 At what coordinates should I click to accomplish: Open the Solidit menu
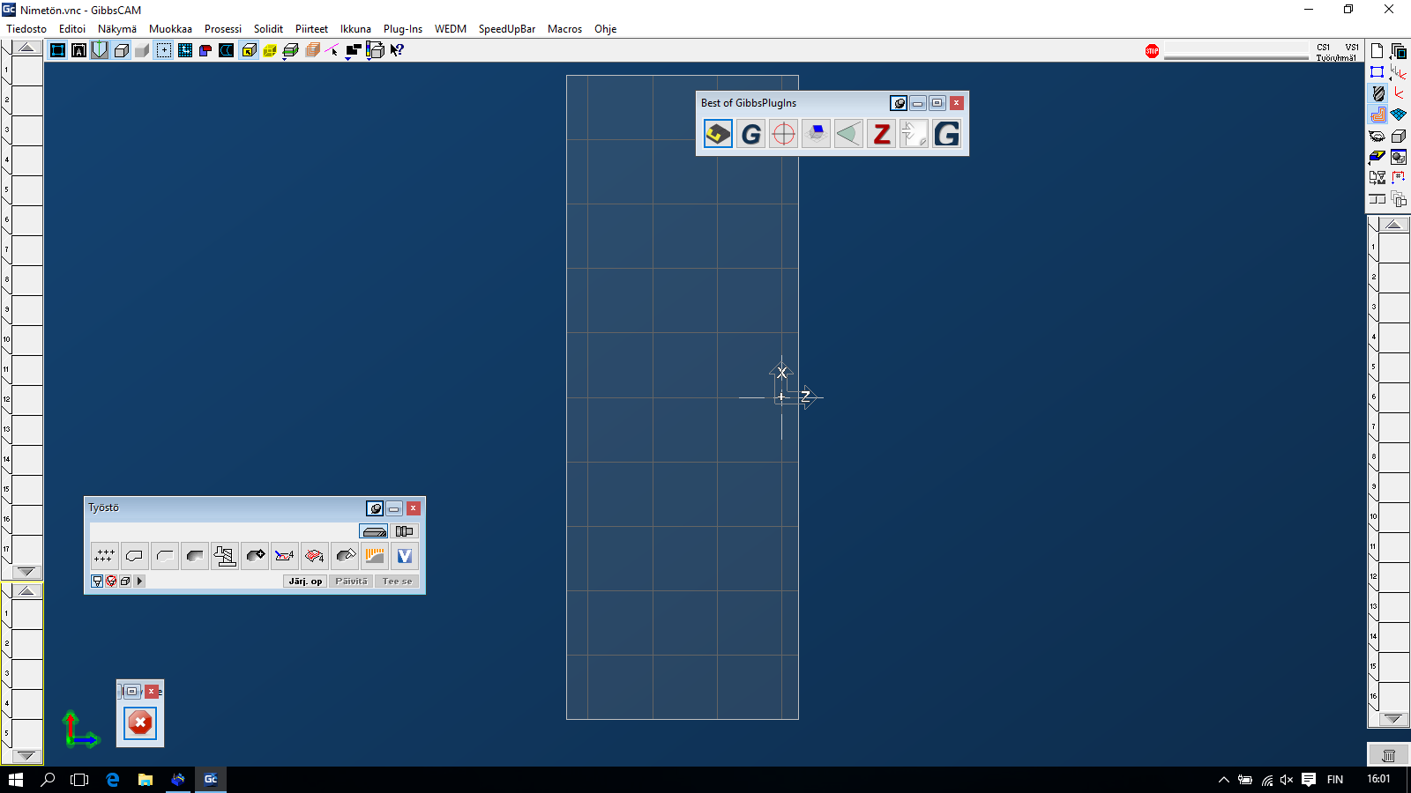tap(268, 29)
